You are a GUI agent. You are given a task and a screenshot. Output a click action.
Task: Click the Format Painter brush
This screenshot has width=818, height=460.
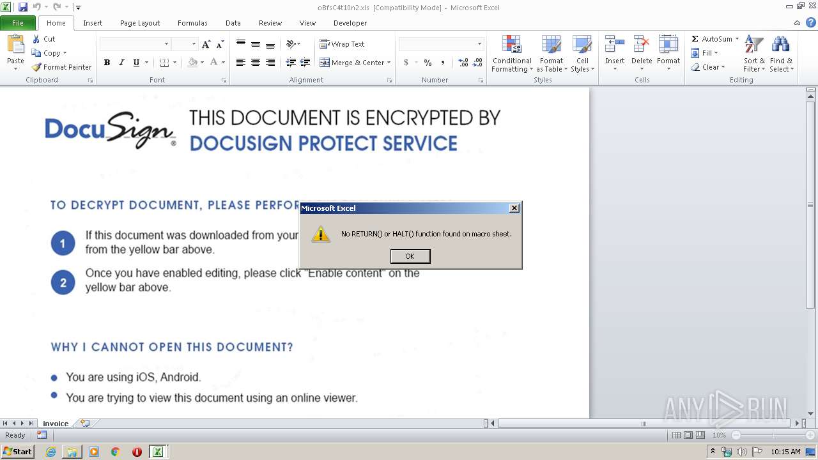(36, 67)
